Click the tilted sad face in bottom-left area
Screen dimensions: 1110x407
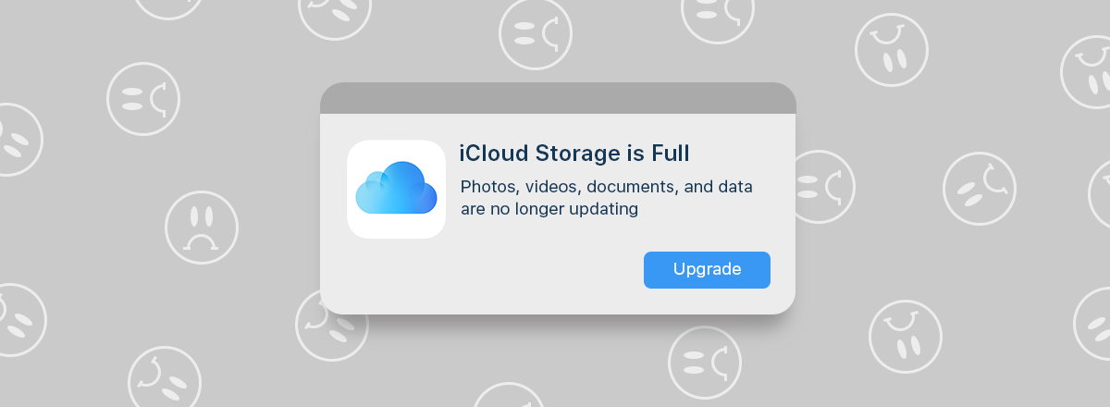164,380
